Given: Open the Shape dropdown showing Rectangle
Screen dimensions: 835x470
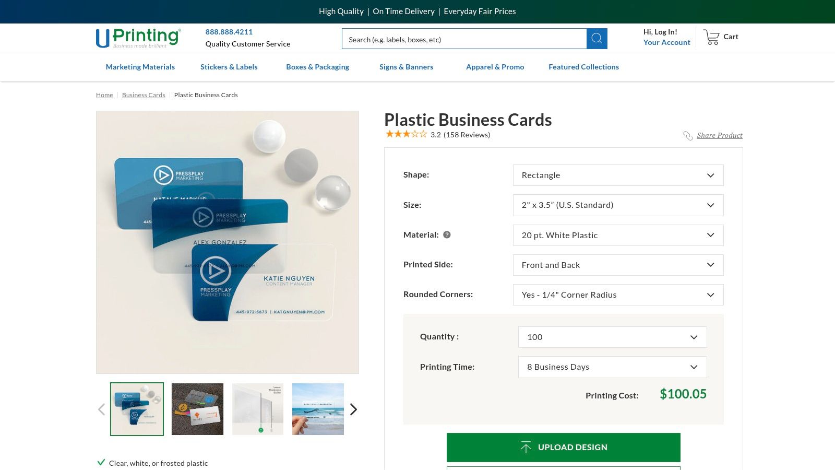Looking at the screenshot, I should 618,175.
